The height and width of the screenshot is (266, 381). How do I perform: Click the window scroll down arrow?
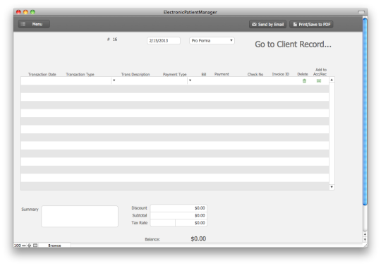pyautogui.click(x=365, y=239)
